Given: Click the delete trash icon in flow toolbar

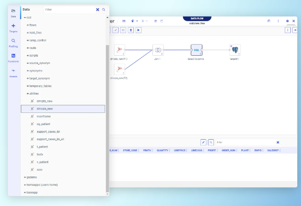Looking at the screenshot, I should click(131, 30).
